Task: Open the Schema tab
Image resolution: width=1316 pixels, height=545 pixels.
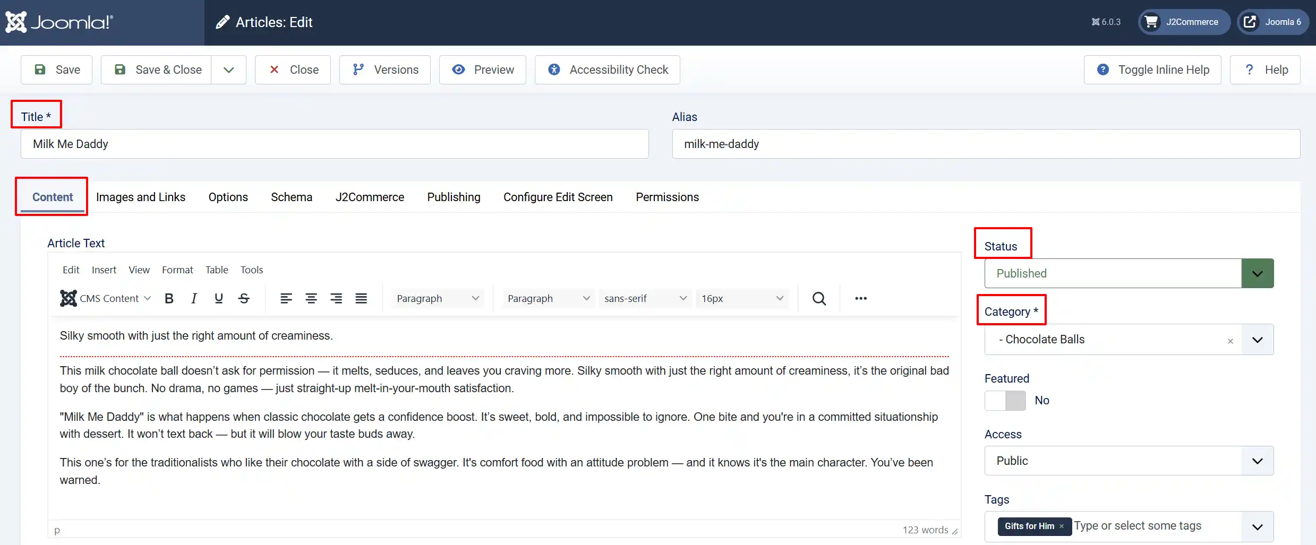Action: click(x=292, y=197)
